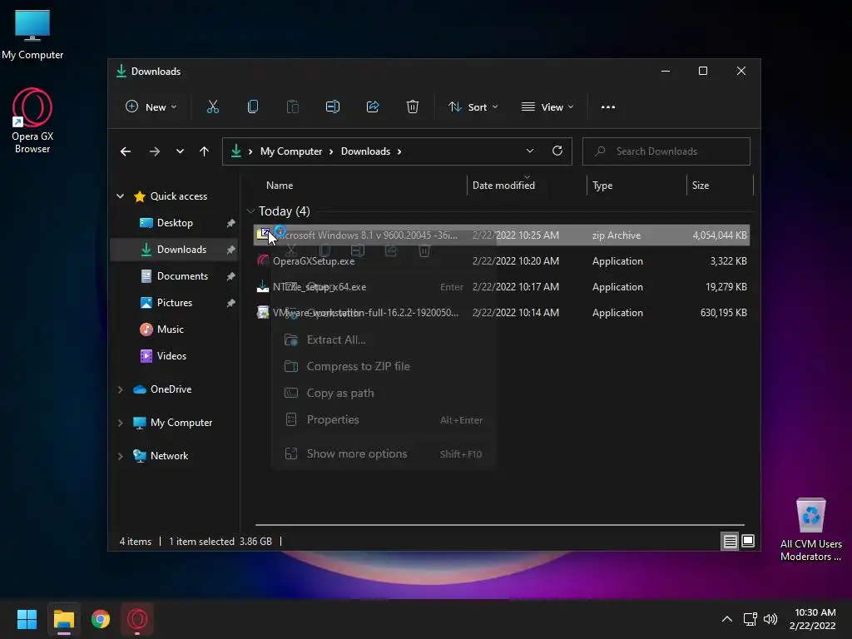Expand the OneDrive tree node
Screen dimensions: 852x639
click(x=120, y=389)
